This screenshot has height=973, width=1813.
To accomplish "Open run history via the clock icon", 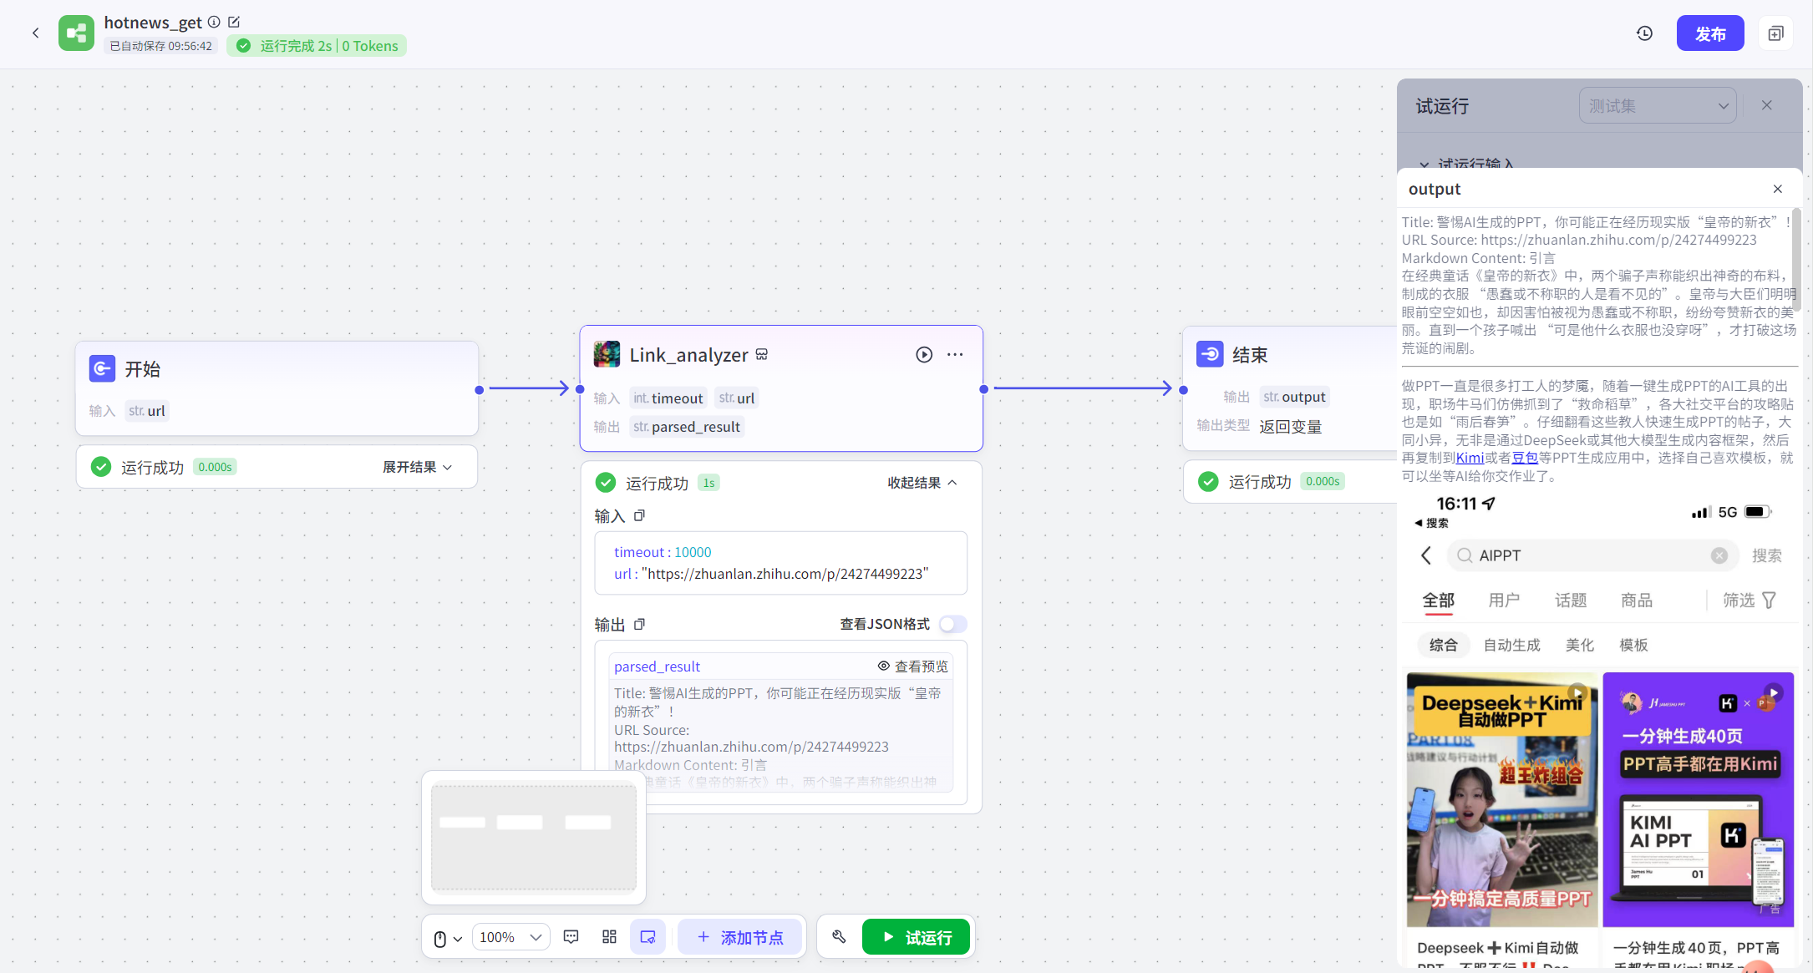I will 1644,33.
